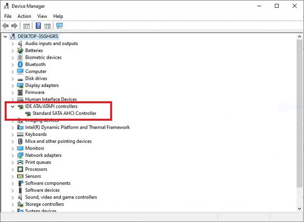The width and height of the screenshot is (304, 222).
Task: Click the Standard SATA AHCI Controller icon
Action: [x=28, y=114]
